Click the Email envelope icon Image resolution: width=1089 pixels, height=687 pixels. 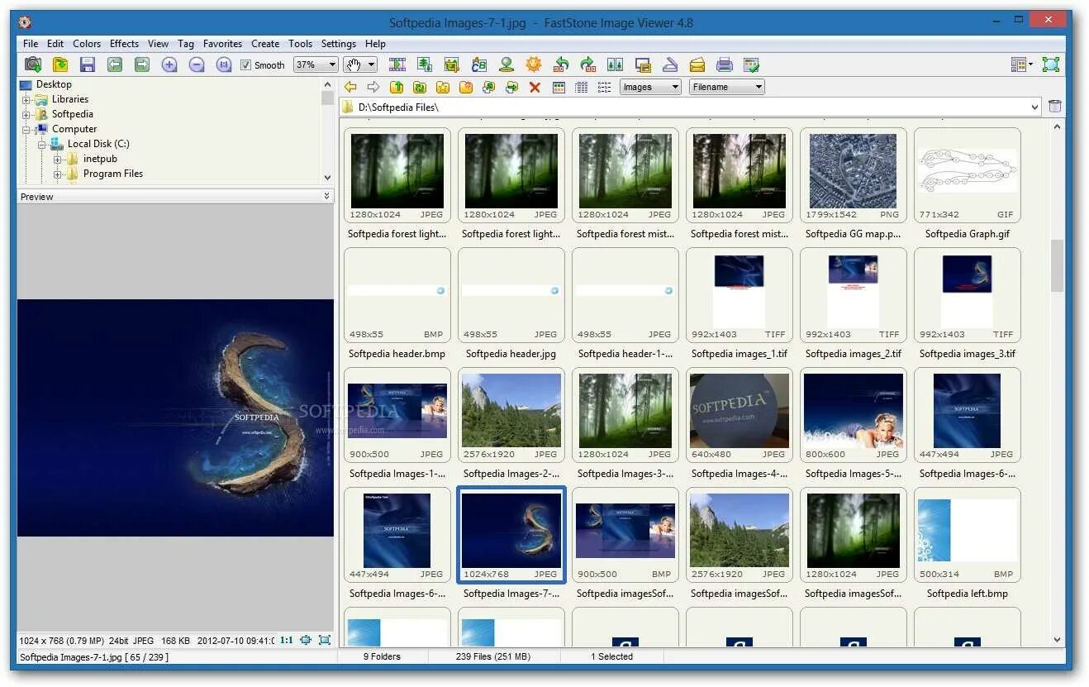[697, 64]
